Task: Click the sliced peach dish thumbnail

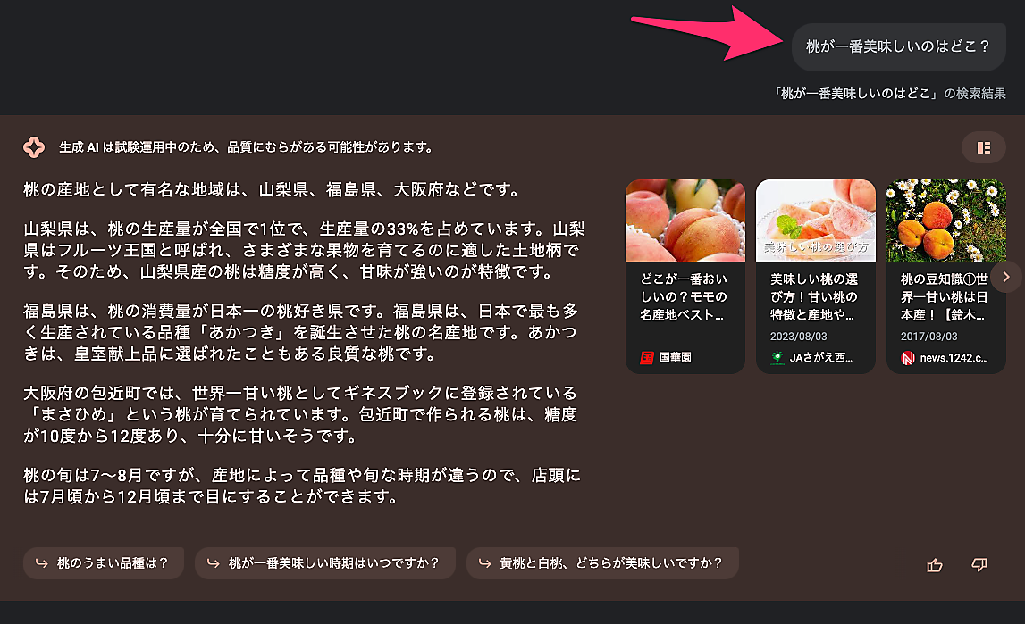Action: click(x=815, y=220)
